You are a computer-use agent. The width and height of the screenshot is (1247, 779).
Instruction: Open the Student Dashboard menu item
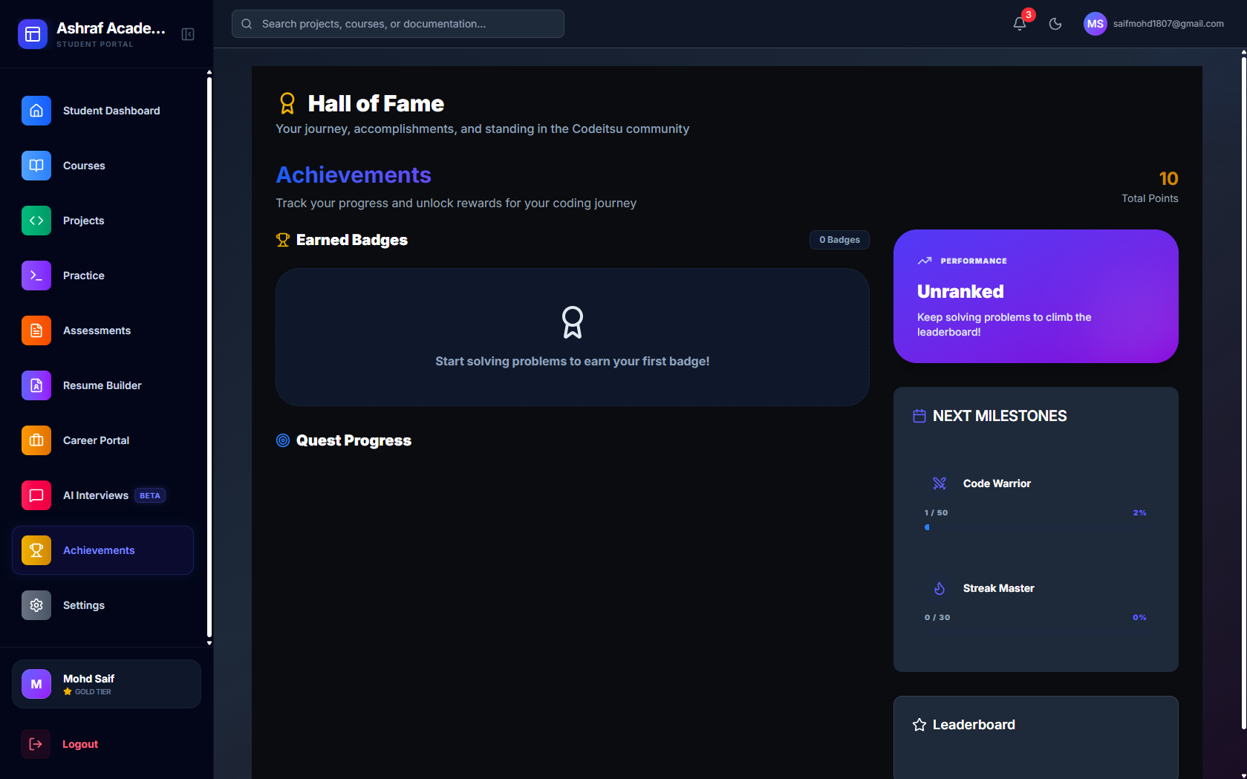(102, 111)
